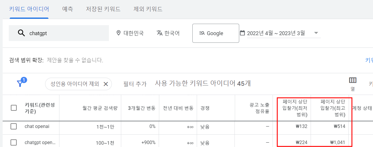Toggle the select-all checkbox in header

(x=14, y=108)
